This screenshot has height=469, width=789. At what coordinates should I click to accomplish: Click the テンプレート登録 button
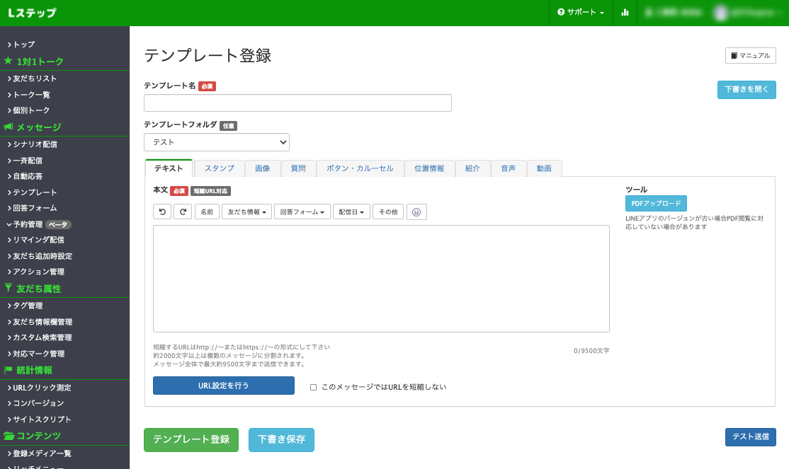coord(191,439)
